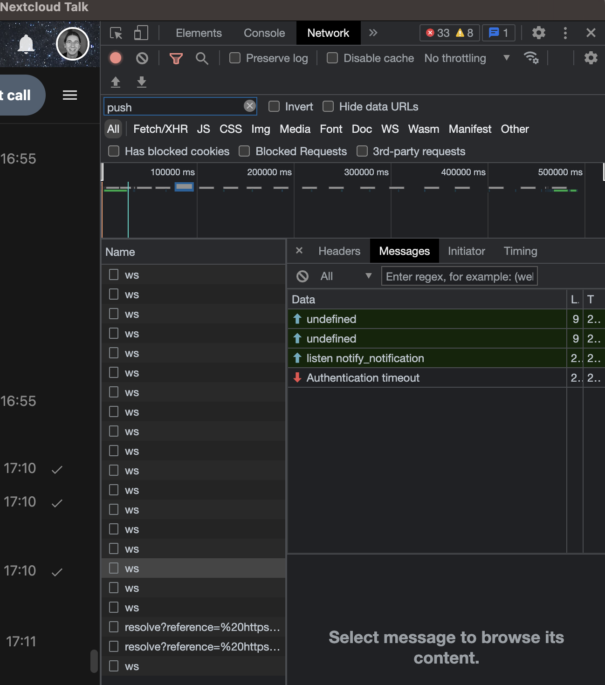
Task: Open the Timing tab
Action: coord(521,251)
